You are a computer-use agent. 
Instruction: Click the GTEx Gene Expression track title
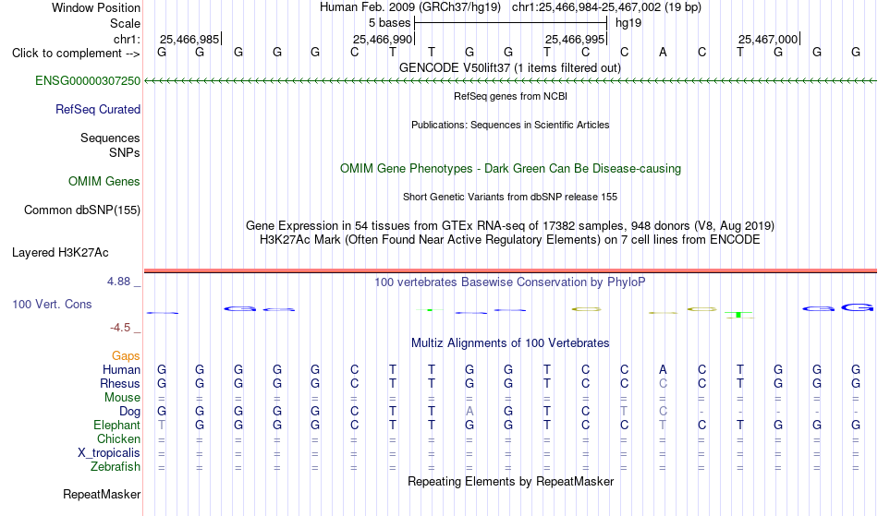[510, 226]
